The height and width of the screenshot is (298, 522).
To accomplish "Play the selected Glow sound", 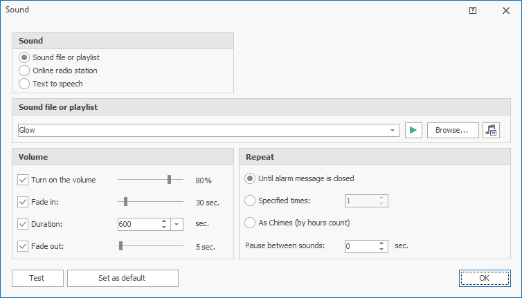I will coord(414,130).
